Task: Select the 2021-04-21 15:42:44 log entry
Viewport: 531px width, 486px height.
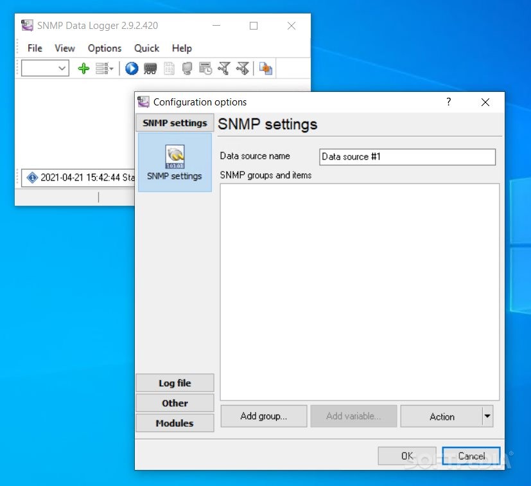Action: pos(78,177)
